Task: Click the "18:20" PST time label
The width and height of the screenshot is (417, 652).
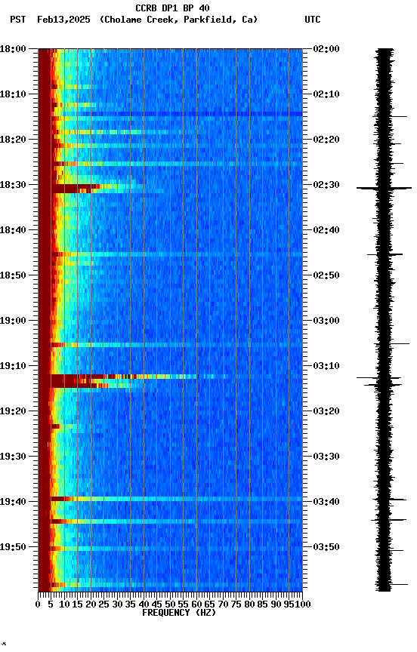Action: (x=13, y=140)
